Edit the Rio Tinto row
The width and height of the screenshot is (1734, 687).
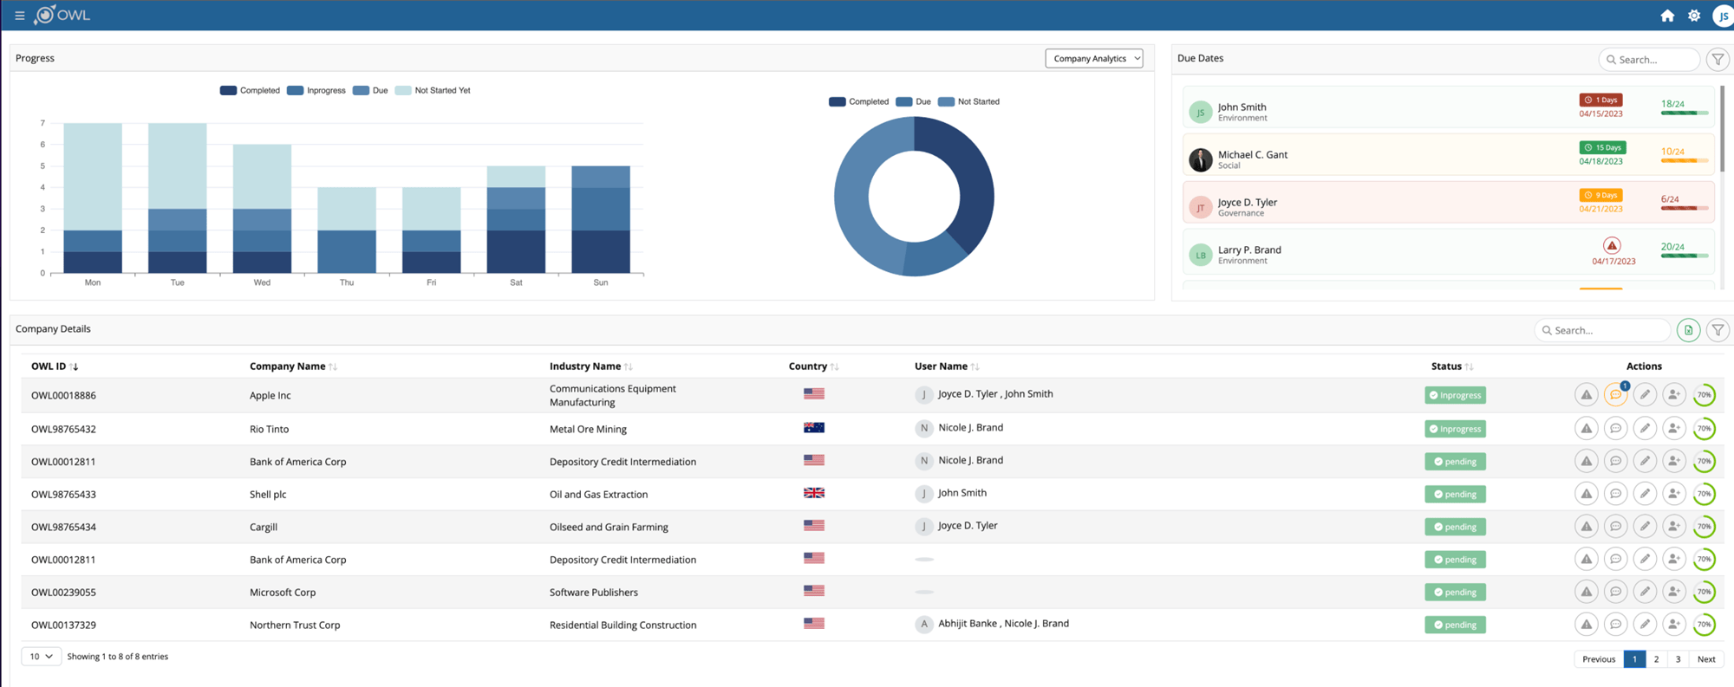pos(1645,428)
